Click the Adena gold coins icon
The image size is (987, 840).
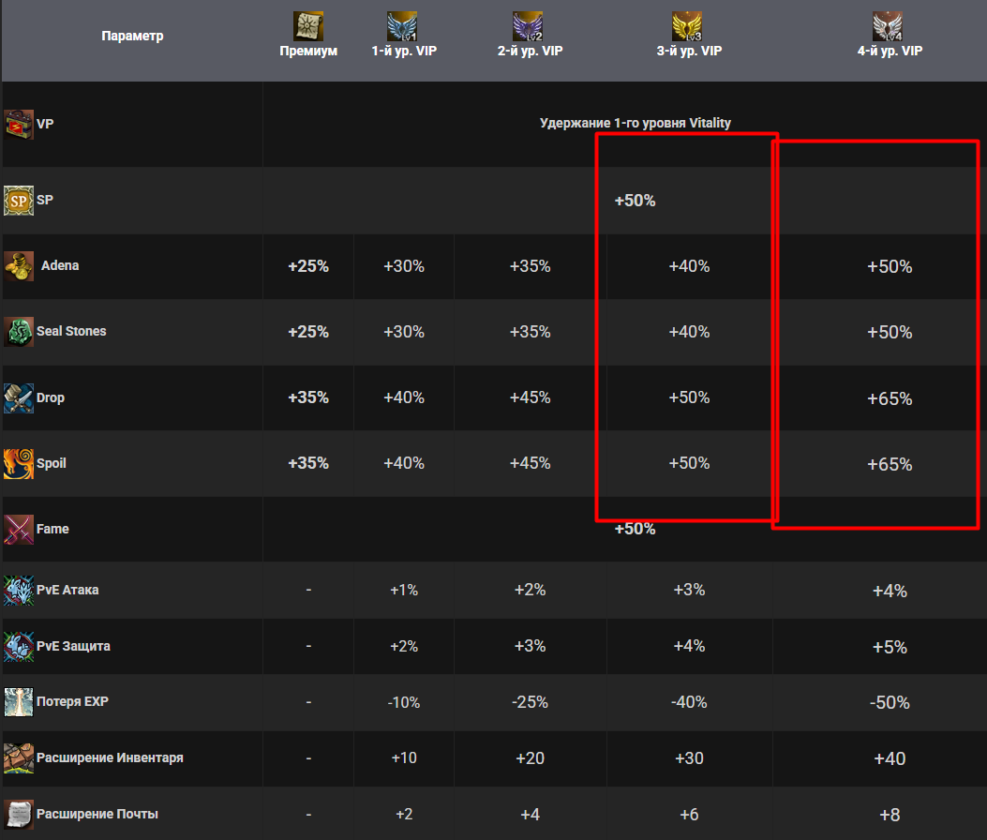click(19, 266)
